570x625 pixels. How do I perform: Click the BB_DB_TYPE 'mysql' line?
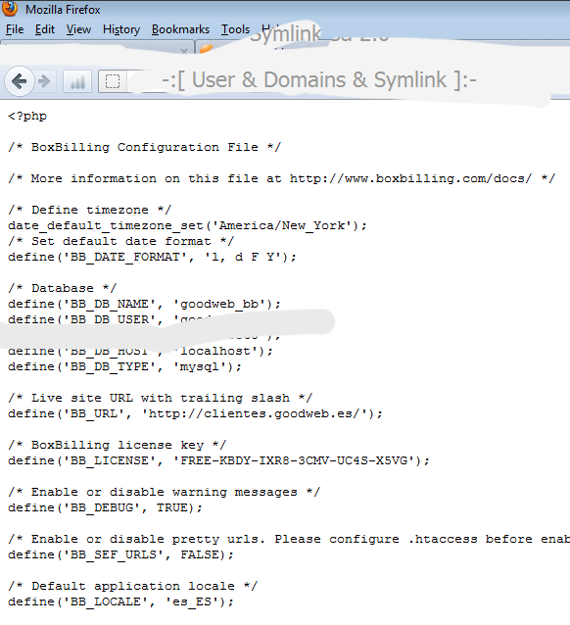[124, 366]
